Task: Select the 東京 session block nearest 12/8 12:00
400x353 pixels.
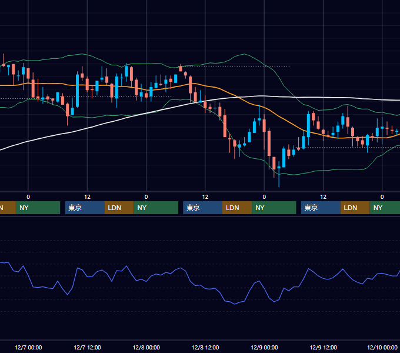Action: [202, 208]
